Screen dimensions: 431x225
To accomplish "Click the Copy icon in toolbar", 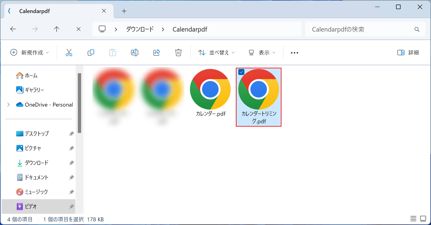I will pyautogui.click(x=91, y=53).
